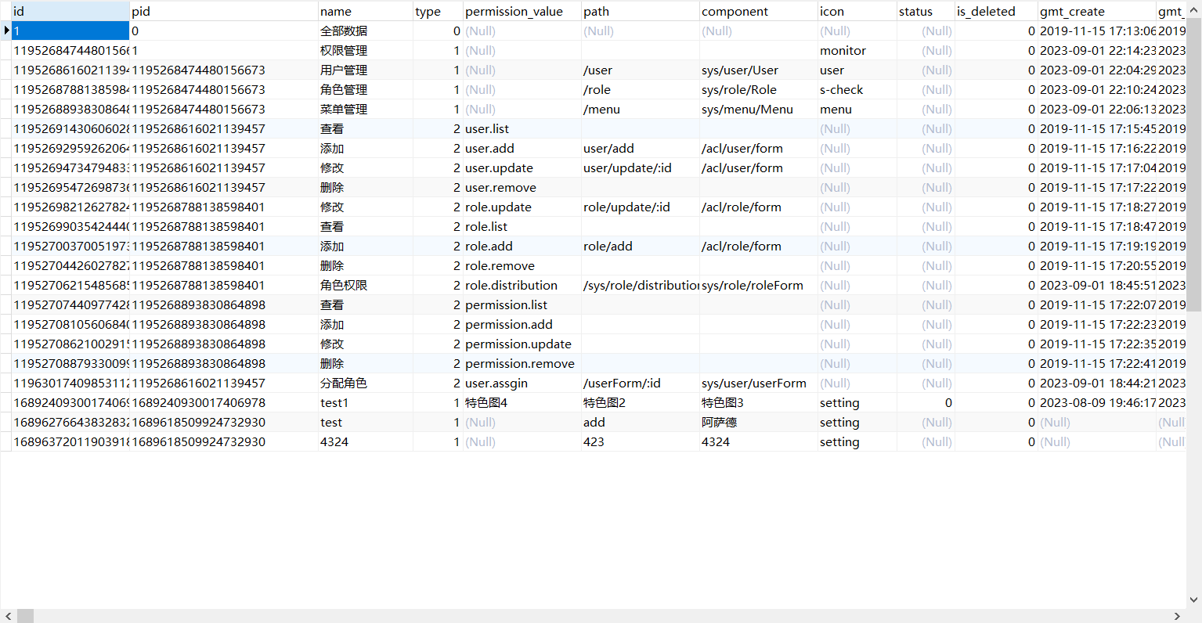Select the s-check icon cell

(841, 89)
